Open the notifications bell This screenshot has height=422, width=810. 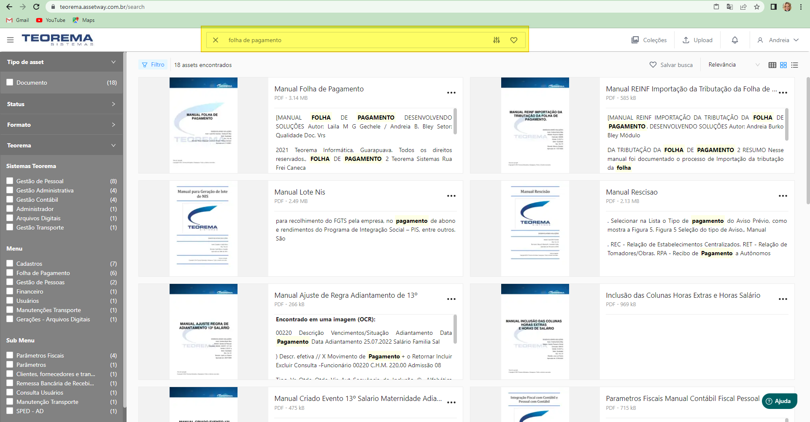coord(735,40)
